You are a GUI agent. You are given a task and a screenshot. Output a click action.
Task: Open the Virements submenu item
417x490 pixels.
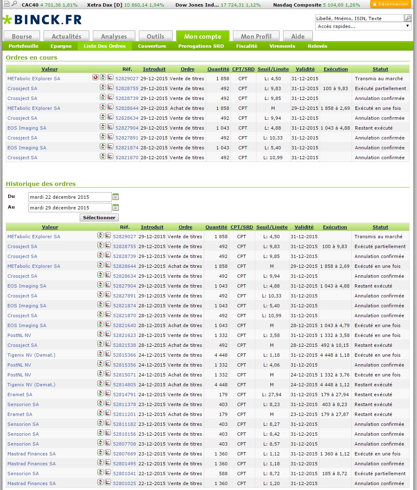point(282,46)
